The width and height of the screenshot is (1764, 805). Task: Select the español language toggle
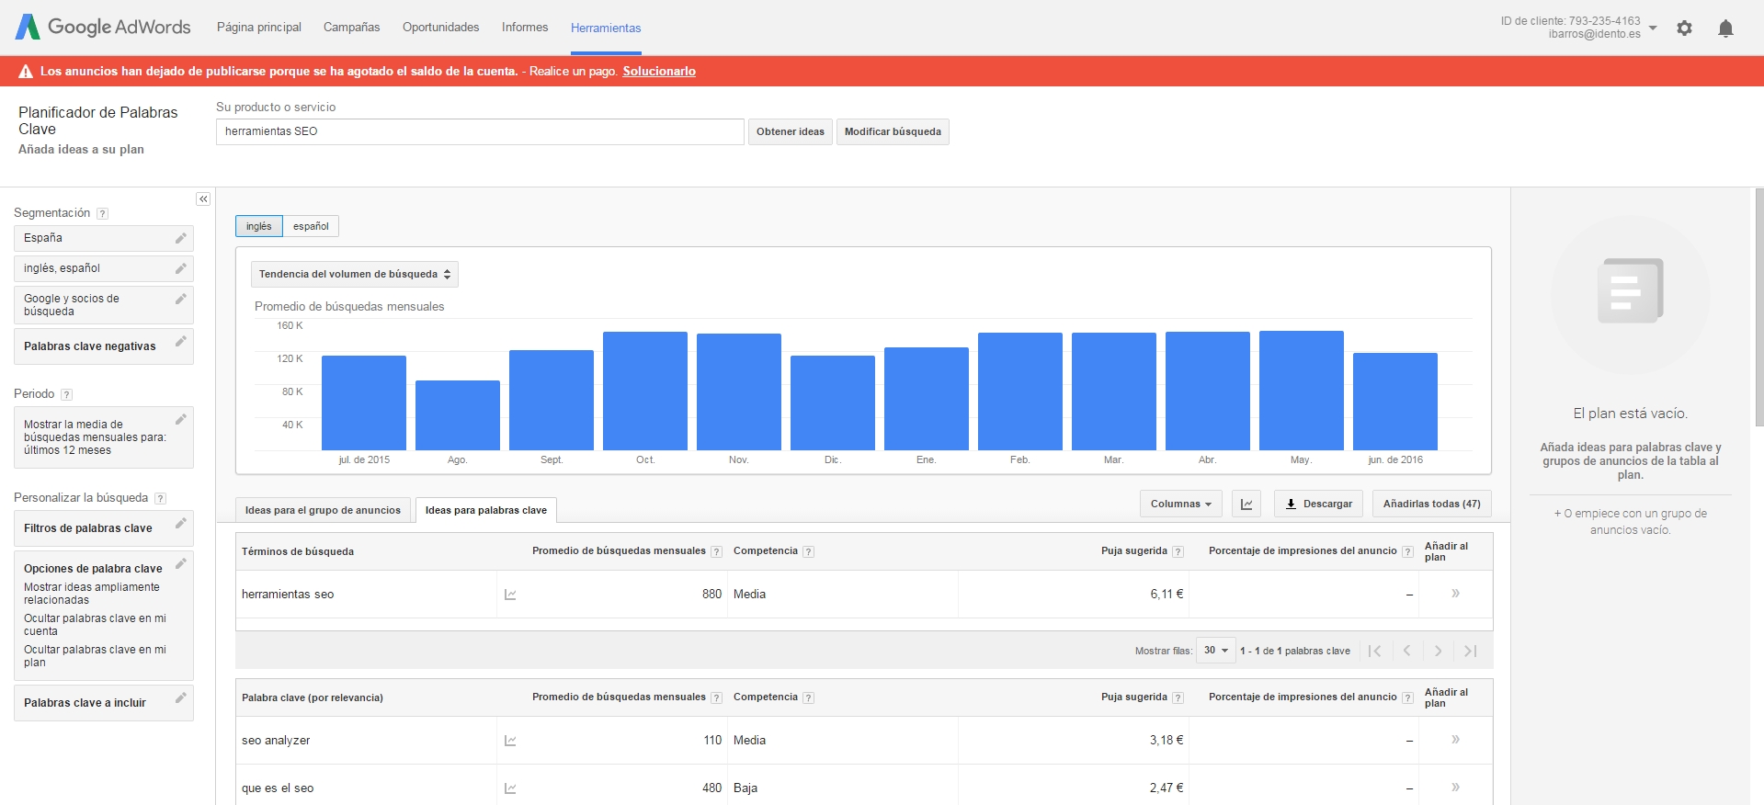click(x=311, y=226)
